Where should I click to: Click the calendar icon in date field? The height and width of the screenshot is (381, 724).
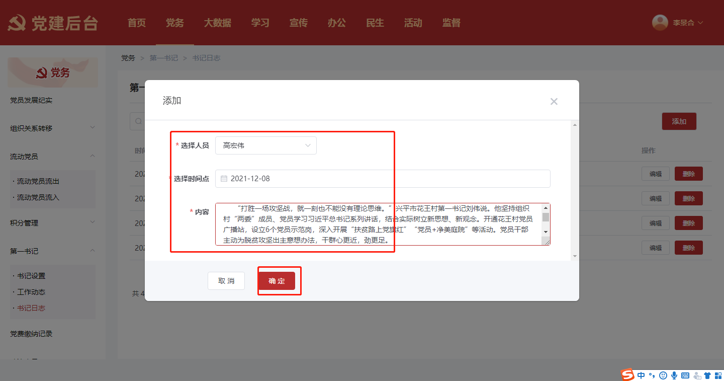pos(224,179)
